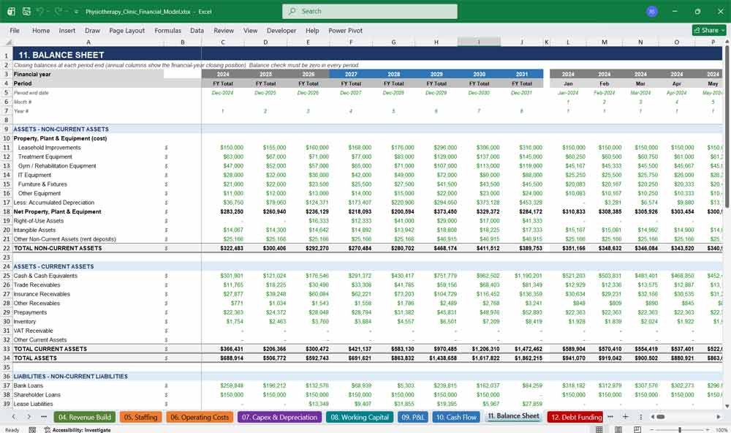The width and height of the screenshot is (731, 433).
Task: Switch to 04. Revenue Build sheet
Action: [84, 417]
